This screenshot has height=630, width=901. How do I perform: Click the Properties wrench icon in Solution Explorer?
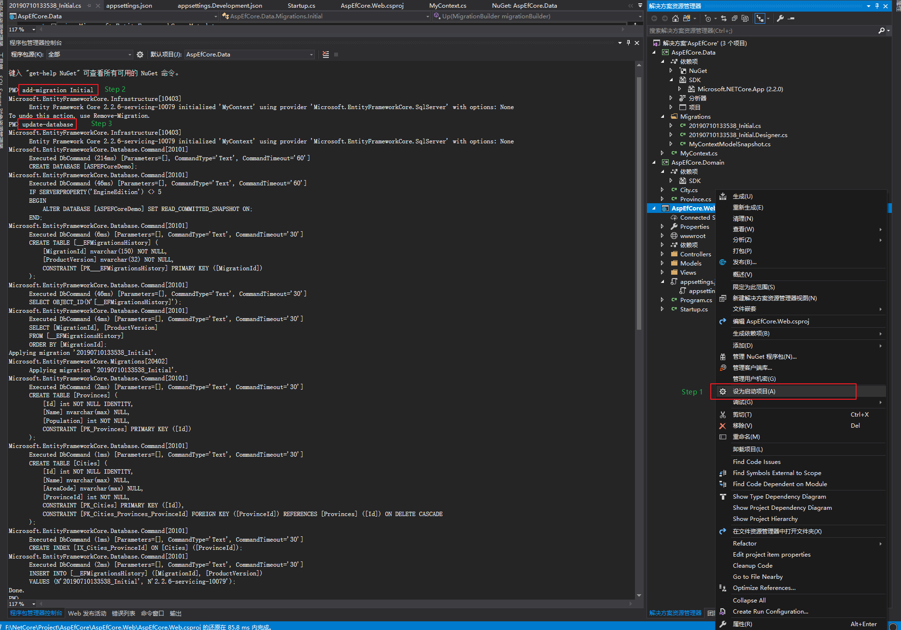780,18
